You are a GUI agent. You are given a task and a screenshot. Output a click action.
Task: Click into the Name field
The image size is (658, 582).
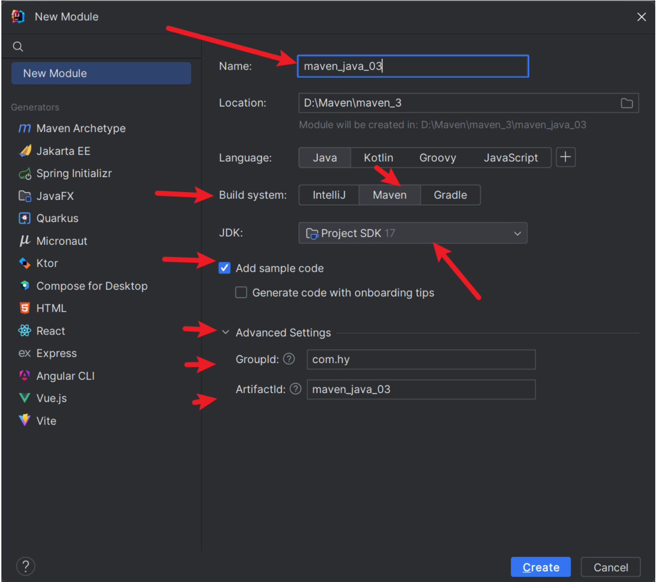coord(413,66)
